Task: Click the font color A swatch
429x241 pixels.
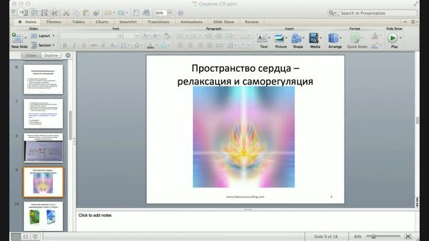Action: 150,46
